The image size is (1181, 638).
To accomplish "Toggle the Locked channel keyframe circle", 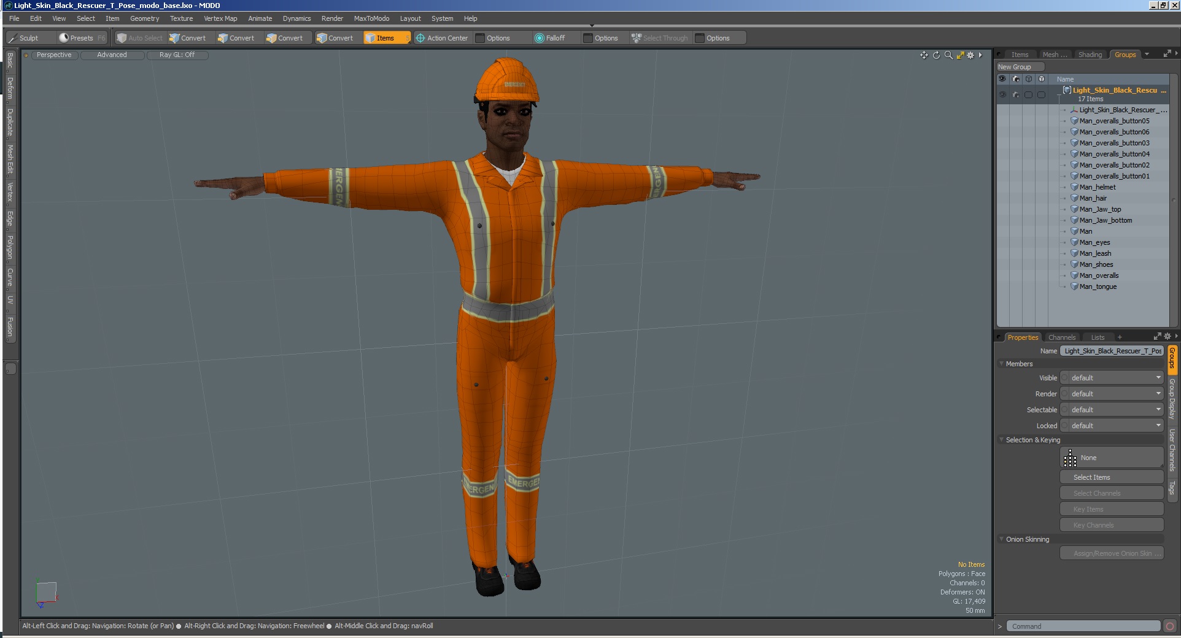I will pos(1065,426).
